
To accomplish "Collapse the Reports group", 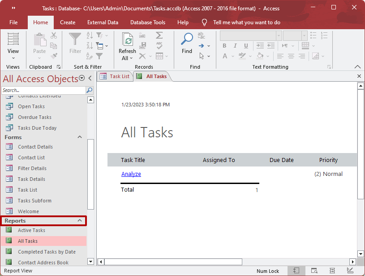I will click(80, 221).
